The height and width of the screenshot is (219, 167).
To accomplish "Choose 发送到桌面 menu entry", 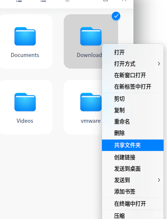I will pyautogui.click(x=133, y=169).
